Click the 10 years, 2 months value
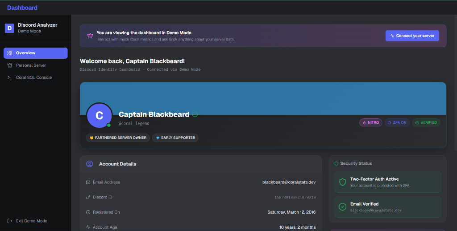This screenshot has width=457, height=231. tap(297, 227)
